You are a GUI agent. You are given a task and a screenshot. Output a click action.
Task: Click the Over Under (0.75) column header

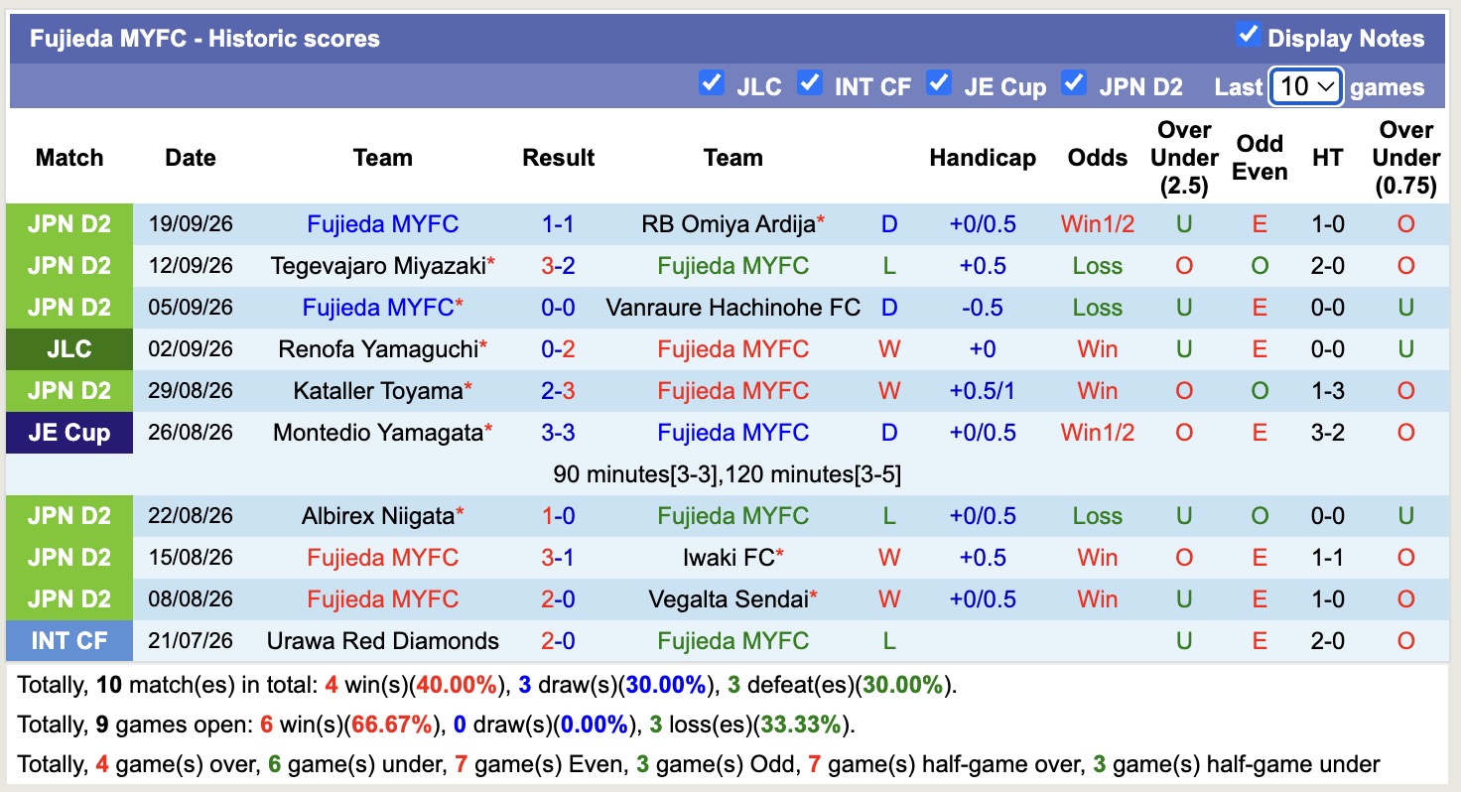pos(1406,158)
